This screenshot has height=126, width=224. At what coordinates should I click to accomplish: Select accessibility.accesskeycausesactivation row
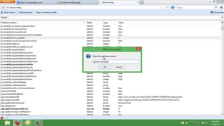(111, 26)
